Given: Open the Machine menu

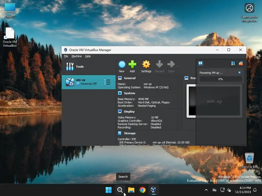Looking at the screenshot, I should tap(77, 56).
